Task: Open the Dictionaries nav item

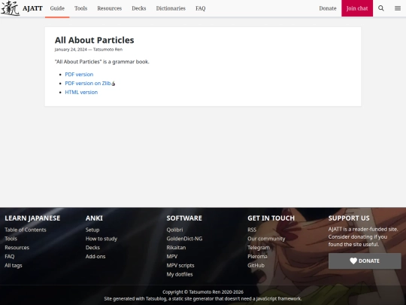Action: click(171, 8)
